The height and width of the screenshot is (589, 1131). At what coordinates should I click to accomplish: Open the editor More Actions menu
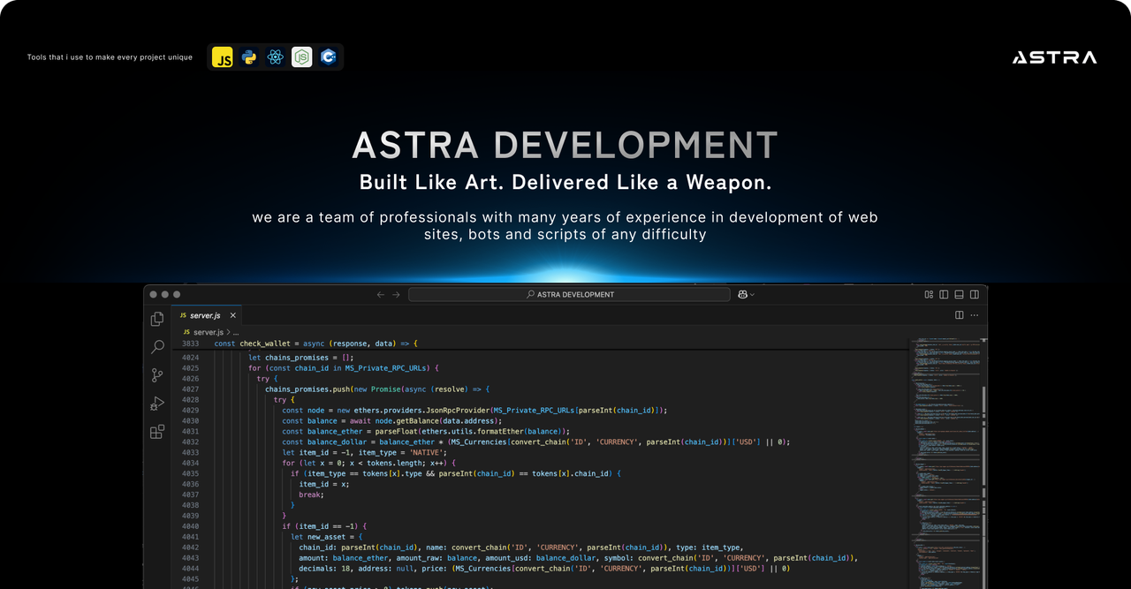click(975, 315)
